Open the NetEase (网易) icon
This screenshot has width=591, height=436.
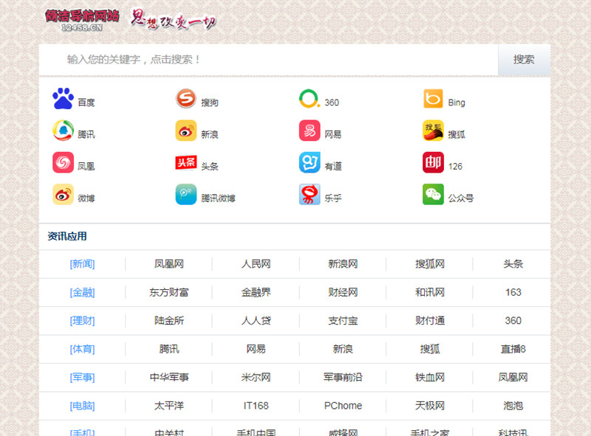(310, 131)
